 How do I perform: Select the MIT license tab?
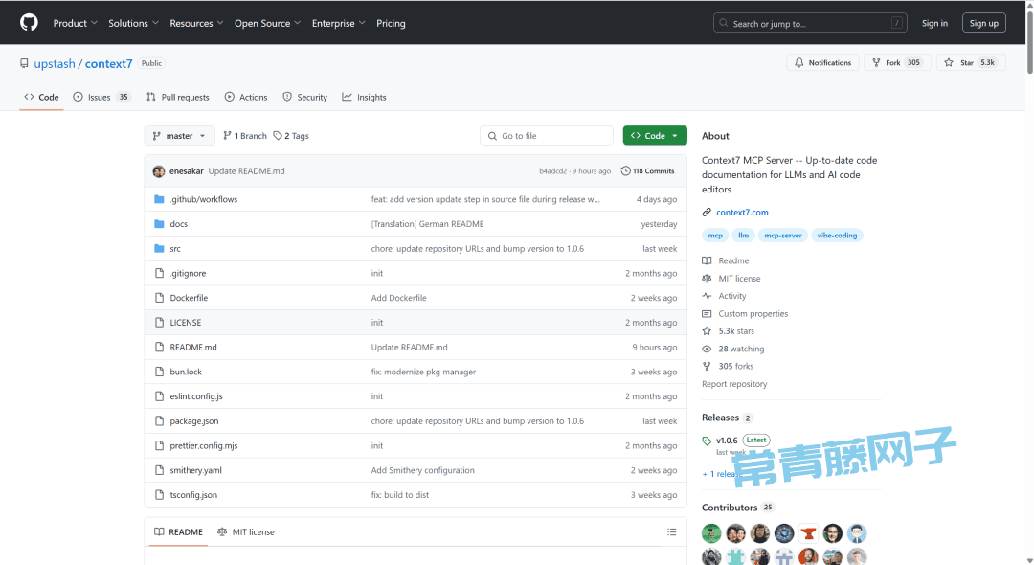[x=246, y=531]
